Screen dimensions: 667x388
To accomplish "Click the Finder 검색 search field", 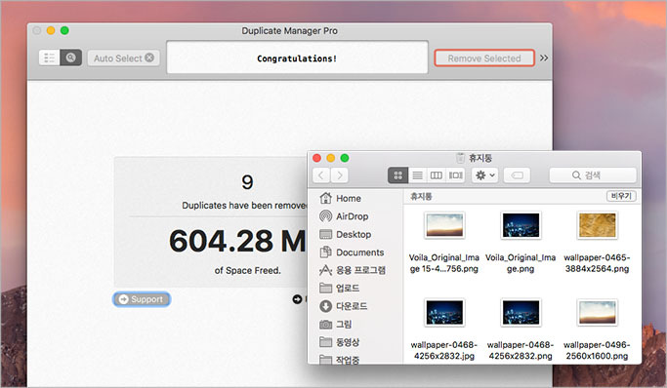I will click(x=593, y=175).
